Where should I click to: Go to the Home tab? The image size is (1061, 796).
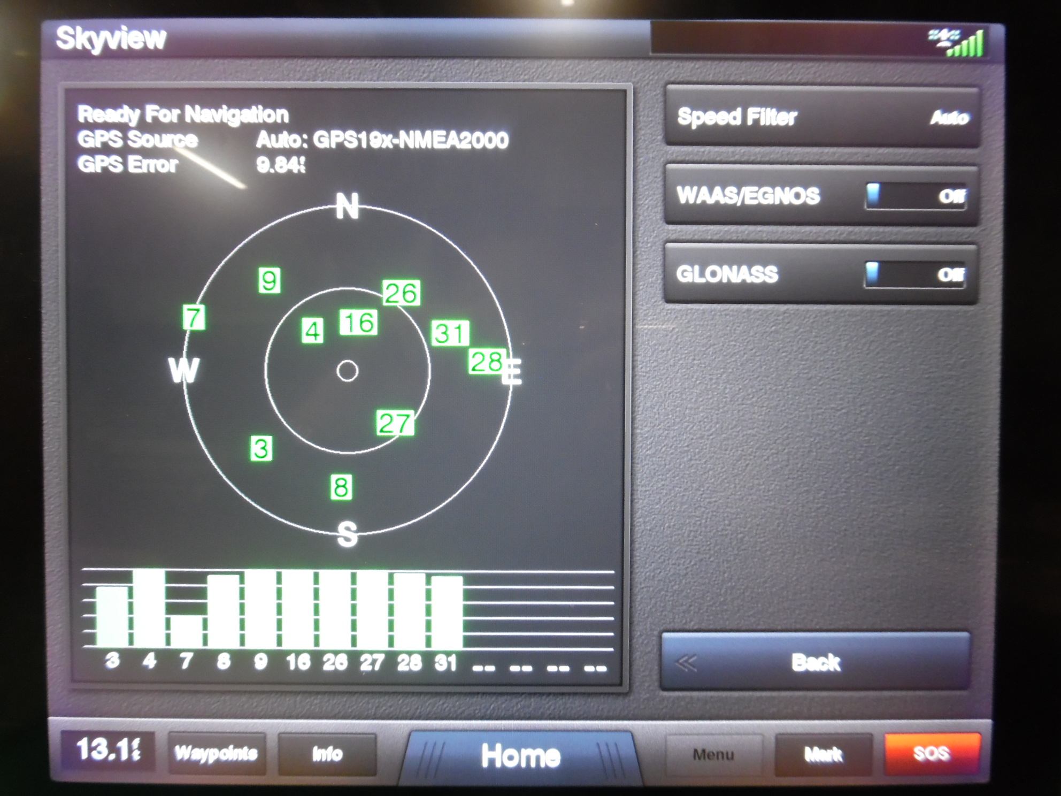(520, 755)
